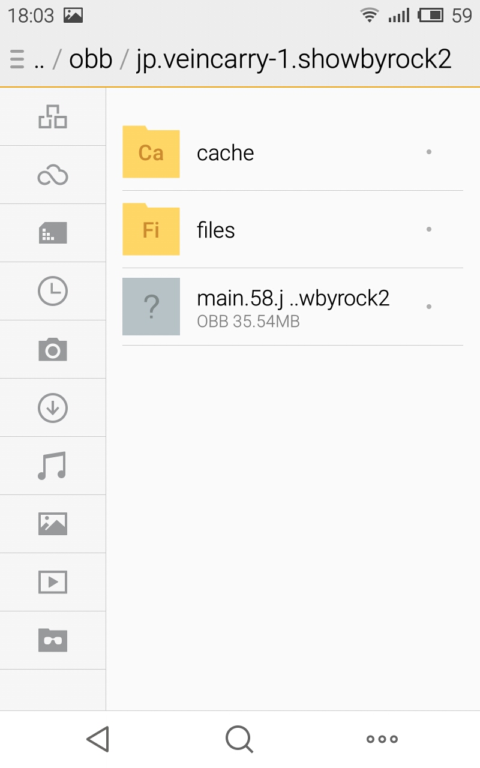Open the three-dots more options menu

[382, 739]
